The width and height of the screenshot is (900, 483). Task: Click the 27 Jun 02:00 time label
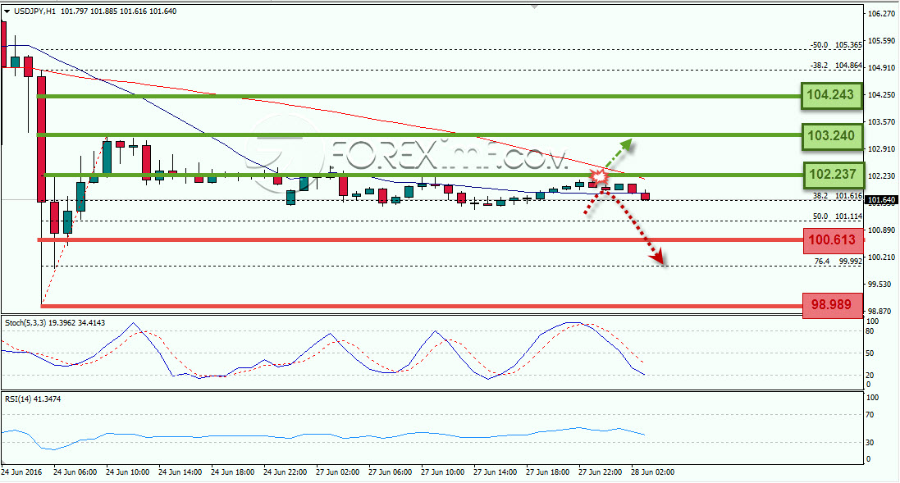pyautogui.click(x=337, y=472)
